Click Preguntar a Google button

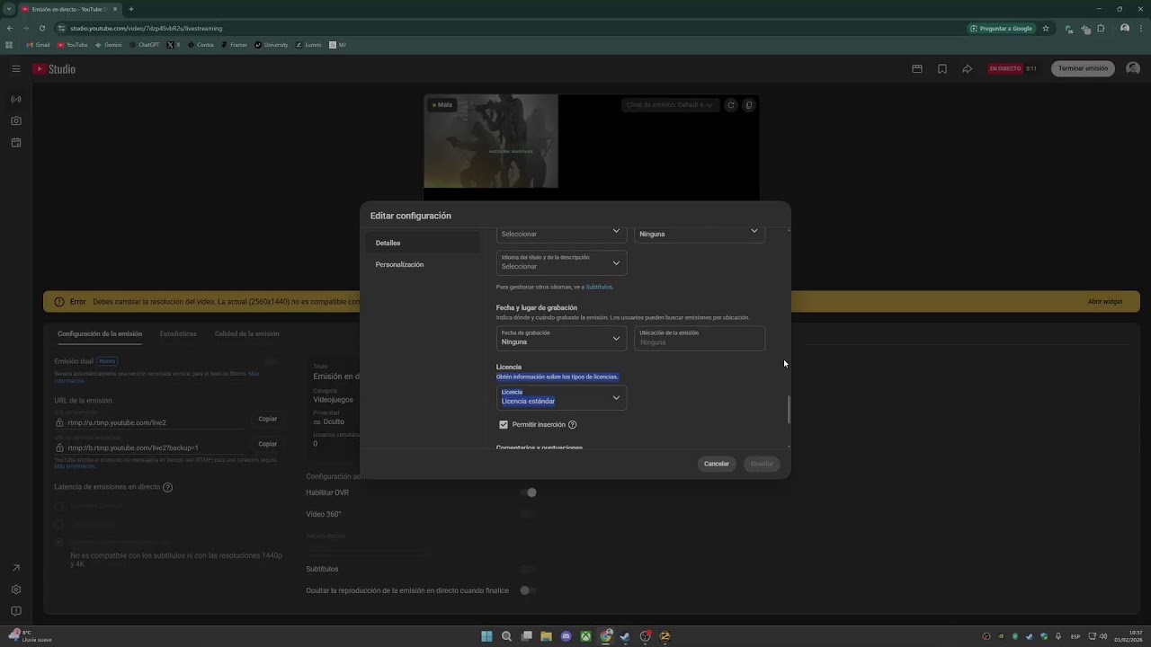[x=1002, y=28]
